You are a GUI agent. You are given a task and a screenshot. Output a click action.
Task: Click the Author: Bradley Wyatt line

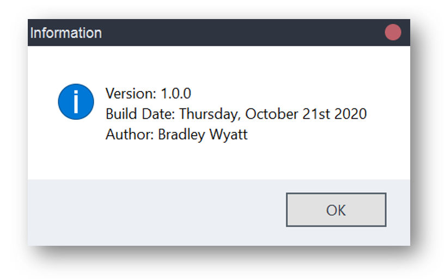pyautogui.click(x=177, y=135)
